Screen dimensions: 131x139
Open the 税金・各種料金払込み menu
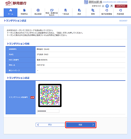click(x=52, y=13)
